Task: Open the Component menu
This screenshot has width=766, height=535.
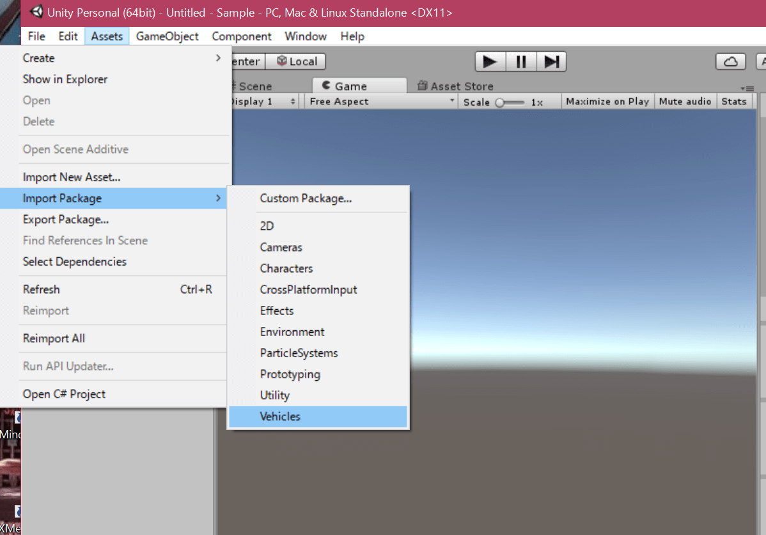Action: point(241,36)
